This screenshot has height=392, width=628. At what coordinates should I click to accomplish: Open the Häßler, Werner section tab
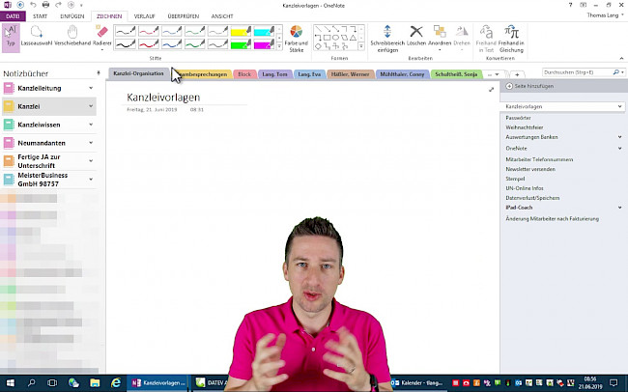[347, 73]
